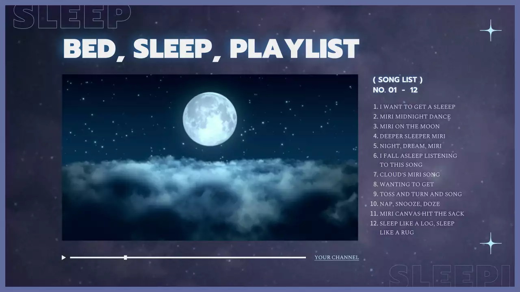Click the sparkle star icon at top right
The width and height of the screenshot is (520, 292).
tap(490, 30)
